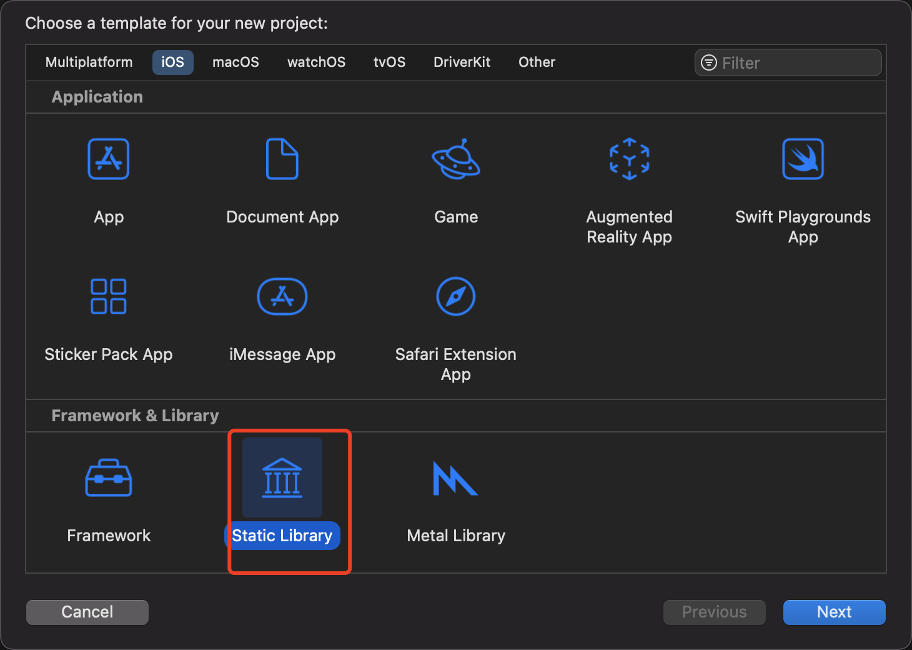Switch to the tvOS tab
Image resolution: width=912 pixels, height=650 pixels.
tap(390, 62)
